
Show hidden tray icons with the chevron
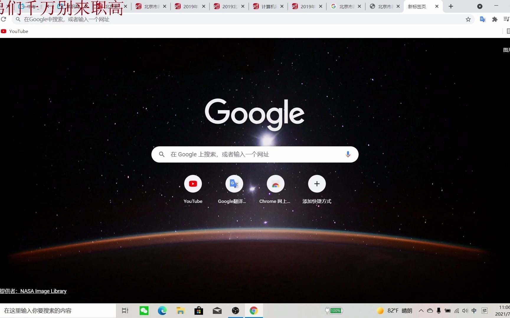click(421, 311)
